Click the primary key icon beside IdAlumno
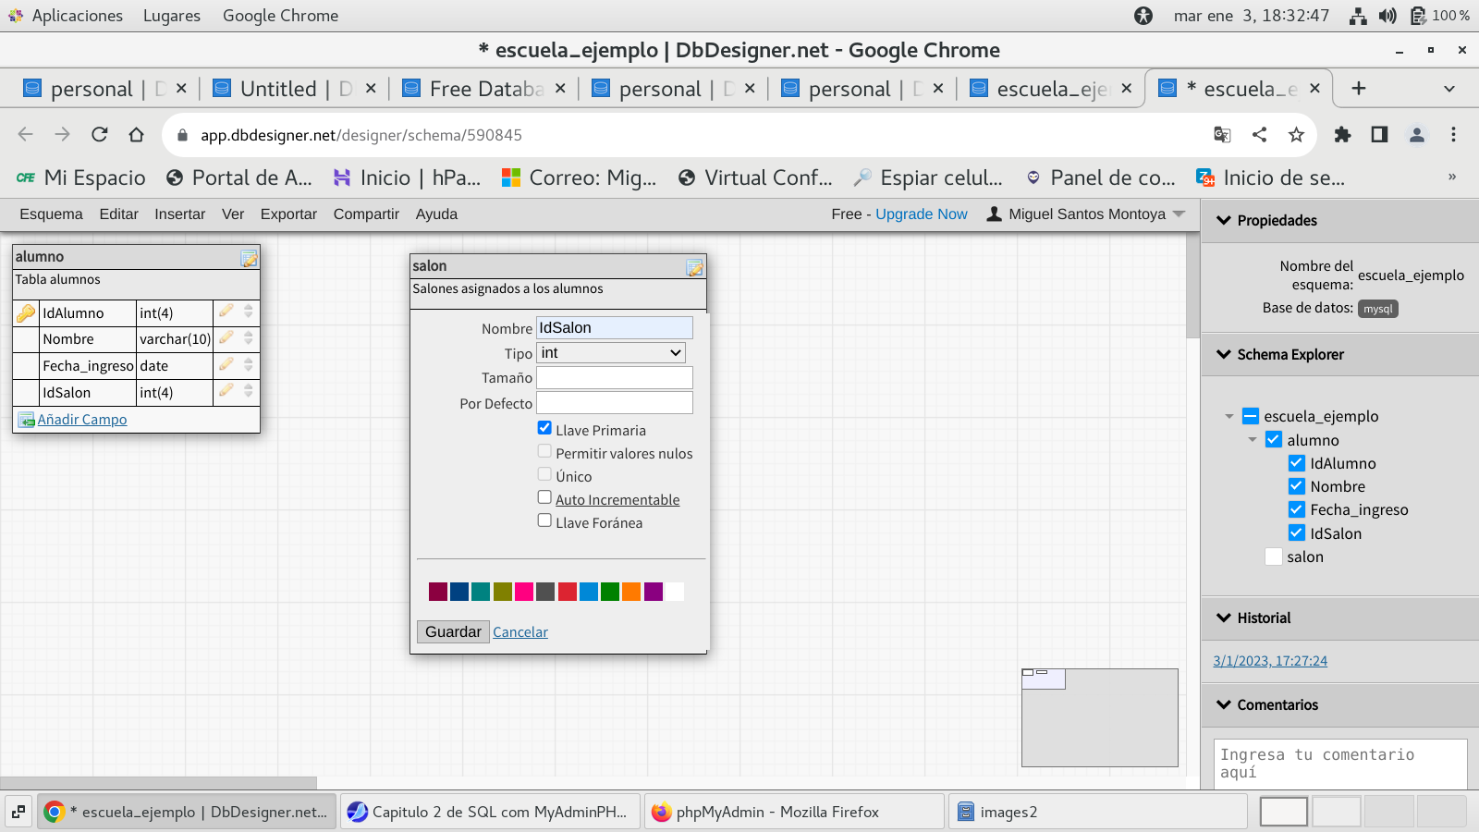This screenshot has height=832, width=1479. tap(26, 313)
